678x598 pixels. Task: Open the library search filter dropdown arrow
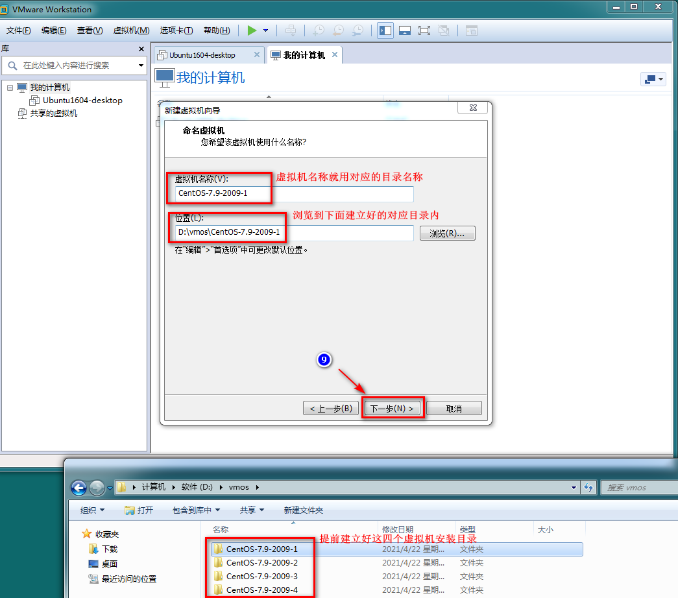141,66
